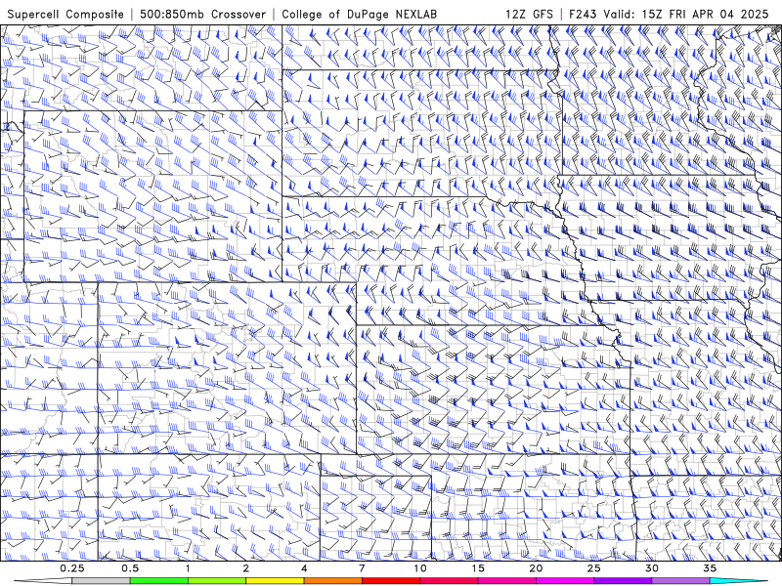782x586 pixels.
Task: Click the cyan arrow above 35
Action: (739, 581)
